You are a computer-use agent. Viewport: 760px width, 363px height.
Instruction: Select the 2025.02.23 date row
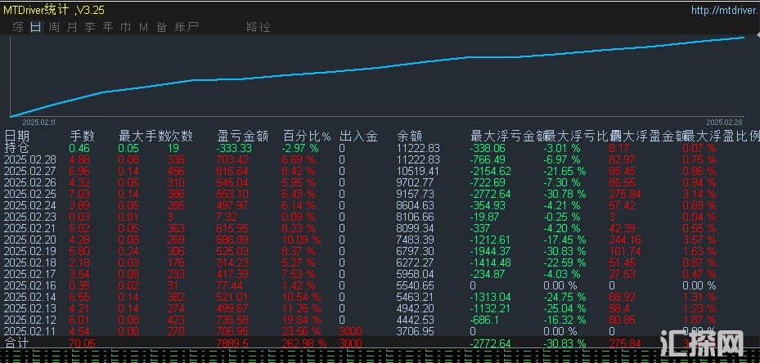30,217
